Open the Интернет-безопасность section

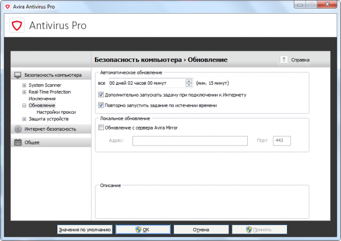pyautogui.click(x=50, y=129)
